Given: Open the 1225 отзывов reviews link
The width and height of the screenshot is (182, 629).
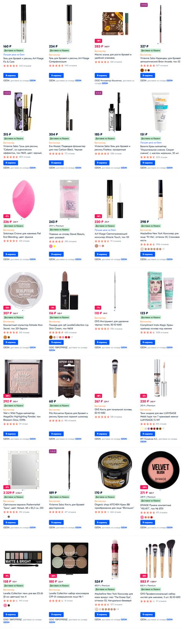Looking at the screenshot, I should [25, 66].
